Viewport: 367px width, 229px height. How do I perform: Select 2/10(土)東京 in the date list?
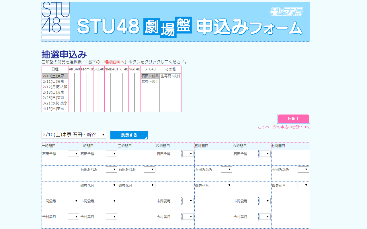[55, 76]
